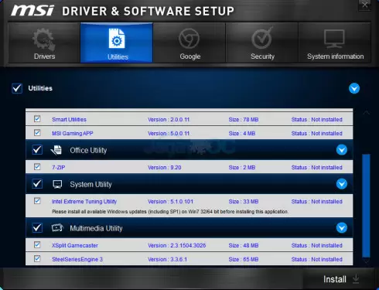The height and width of the screenshot is (290, 379).
Task: Click the scroll down arrow
Action: pos(367,261)
